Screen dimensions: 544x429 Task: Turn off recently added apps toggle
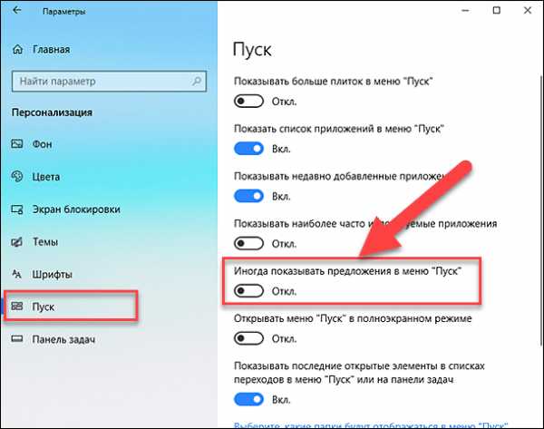coord(248,196)
